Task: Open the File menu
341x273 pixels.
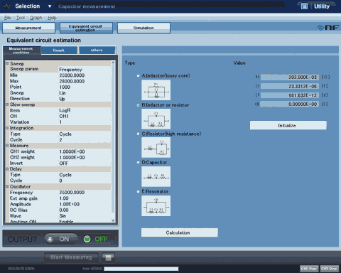Action: point(7,18)
